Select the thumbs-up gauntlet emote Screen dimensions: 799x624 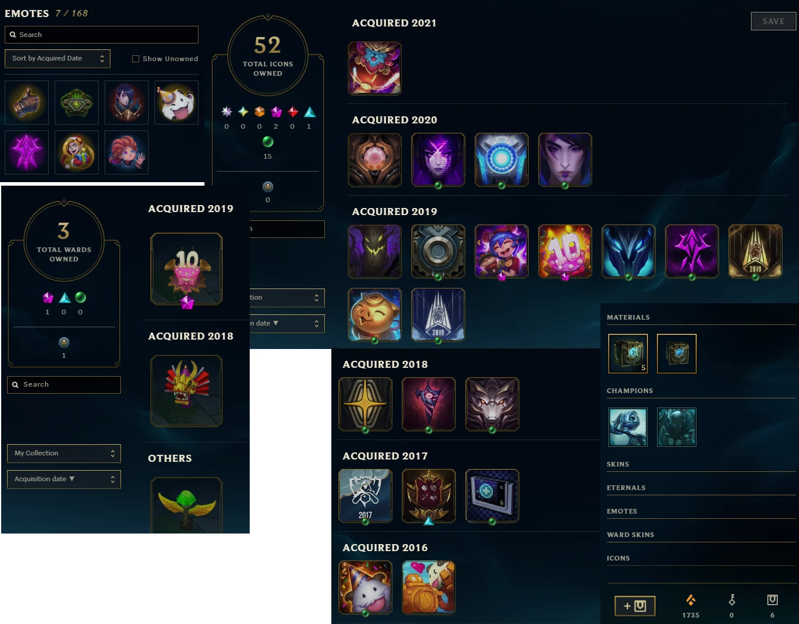coord(26,102)
